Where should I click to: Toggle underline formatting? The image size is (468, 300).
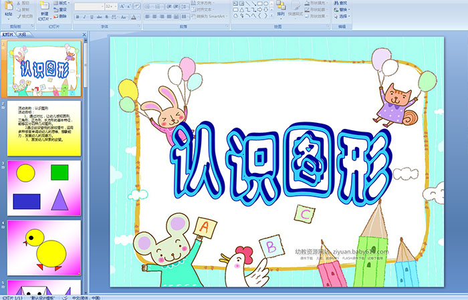92,17
